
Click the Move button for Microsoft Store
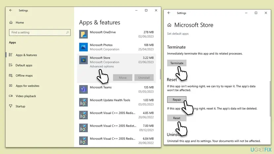coord(122,78)
